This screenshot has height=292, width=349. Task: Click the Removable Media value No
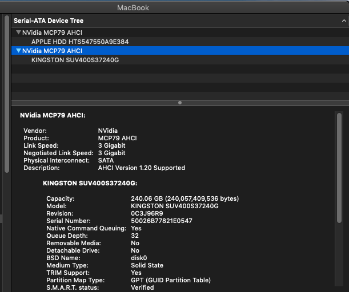tap(135, 243)
